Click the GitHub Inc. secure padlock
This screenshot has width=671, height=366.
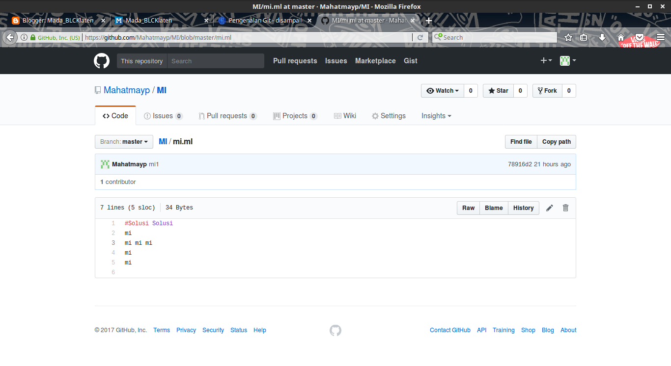(33, 37)
